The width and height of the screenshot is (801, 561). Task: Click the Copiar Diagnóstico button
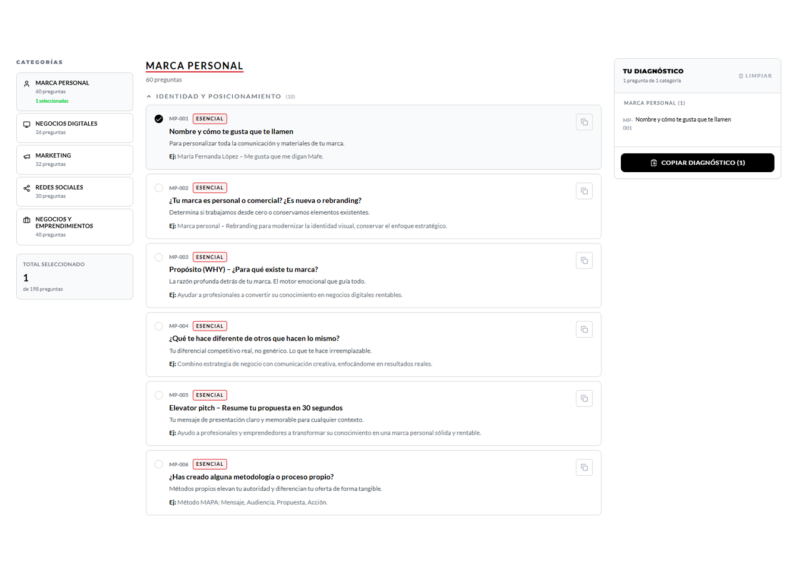coord(697,163)
